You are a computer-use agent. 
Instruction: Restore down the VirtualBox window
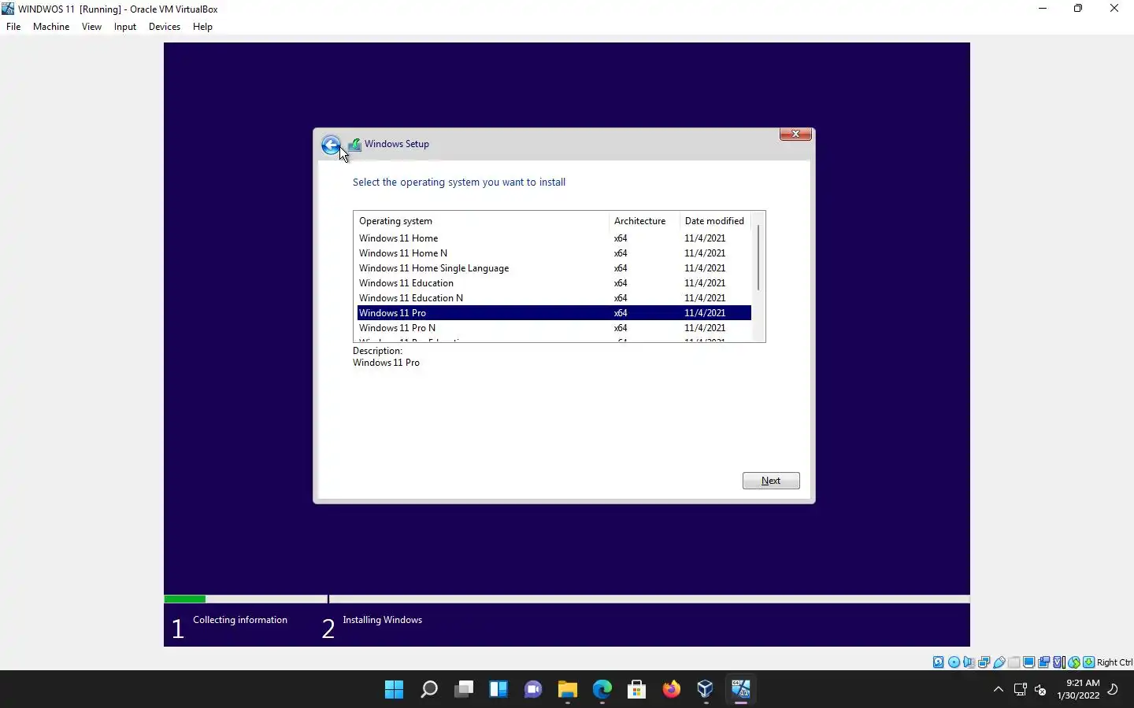pyautogui.click(x=1078, y=9)
